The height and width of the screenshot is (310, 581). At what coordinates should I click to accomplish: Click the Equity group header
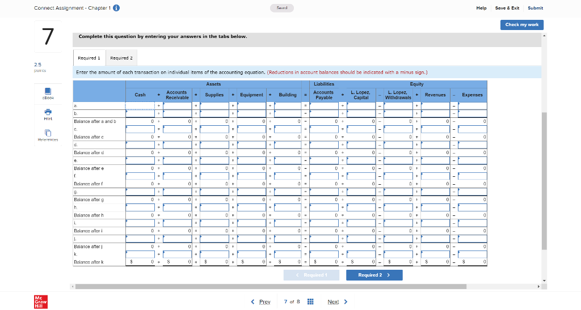pos(417,84)
